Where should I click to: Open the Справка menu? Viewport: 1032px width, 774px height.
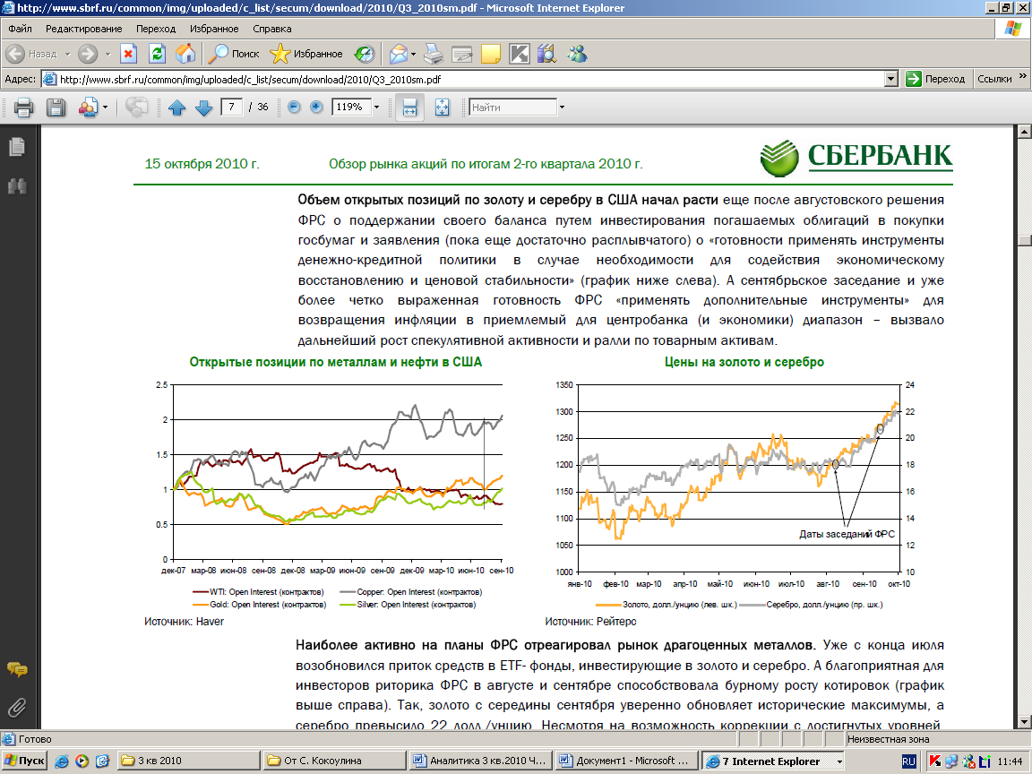click(272, 29)
